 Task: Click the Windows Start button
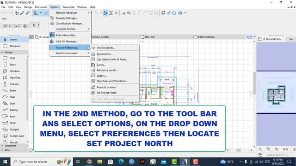click(5, 162)
